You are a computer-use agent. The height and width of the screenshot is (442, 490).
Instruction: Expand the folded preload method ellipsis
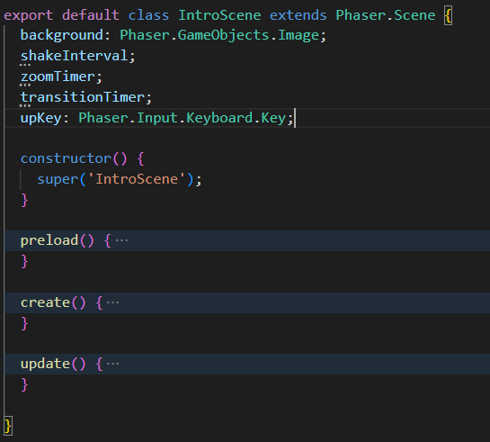coord(122,240)
